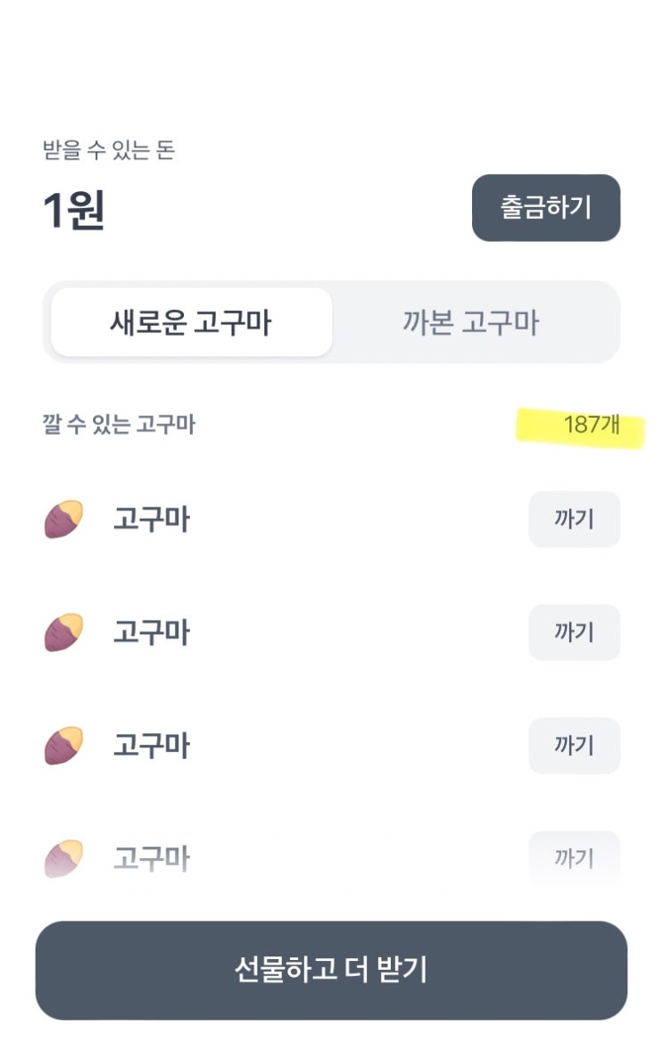Select the second 고구마 text label
Image resolution: width=663 pixels, height=1052 pixels.
pos(151,632)
